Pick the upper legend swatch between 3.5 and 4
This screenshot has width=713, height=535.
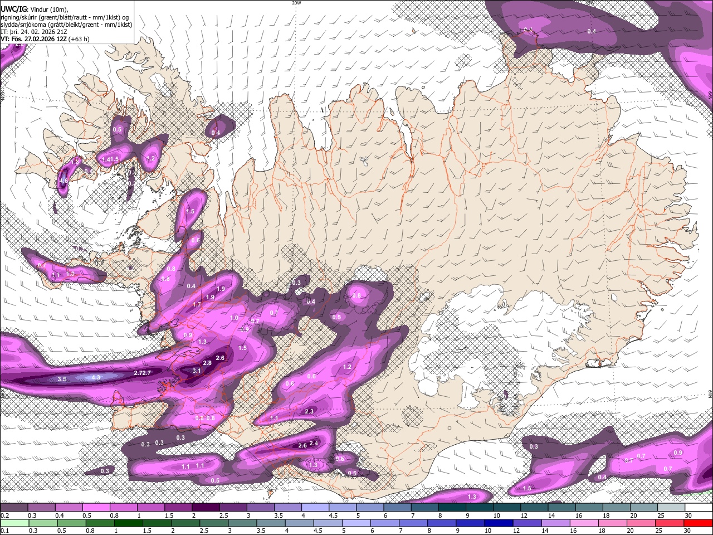pyautogui.click(x=287, y=507)
